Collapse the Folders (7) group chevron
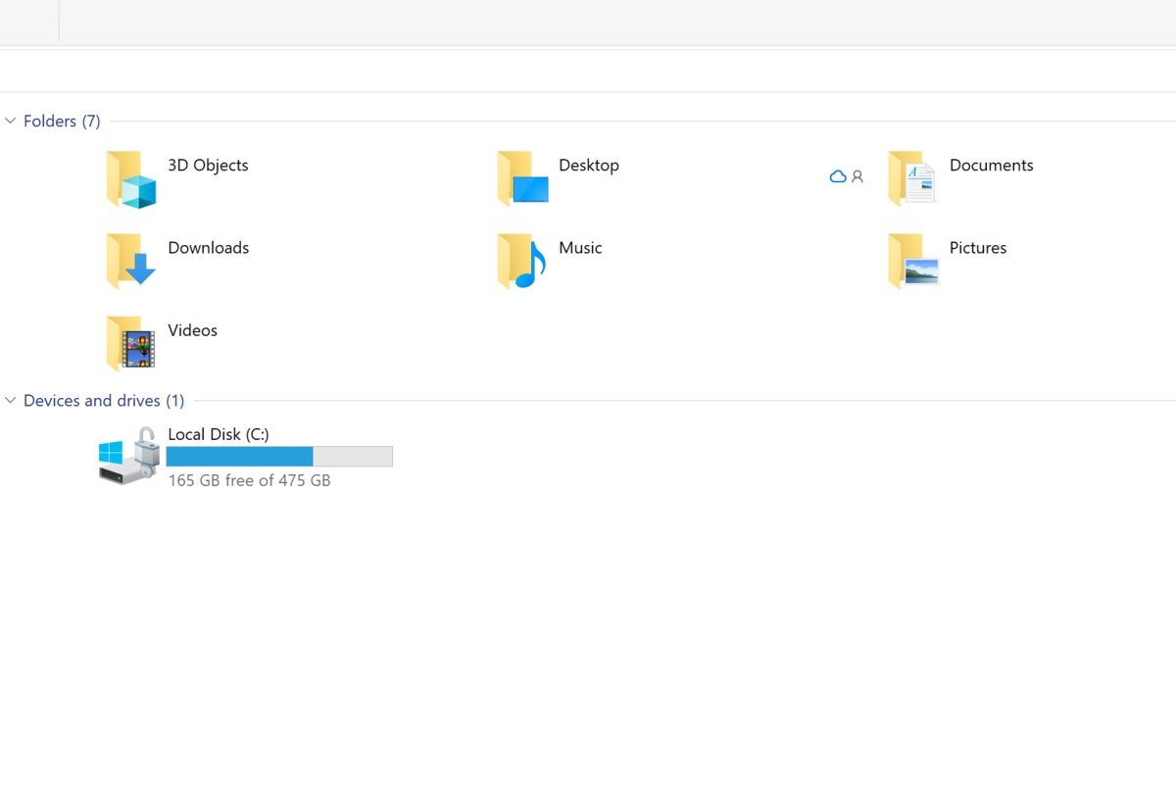 tap(11, 122)
